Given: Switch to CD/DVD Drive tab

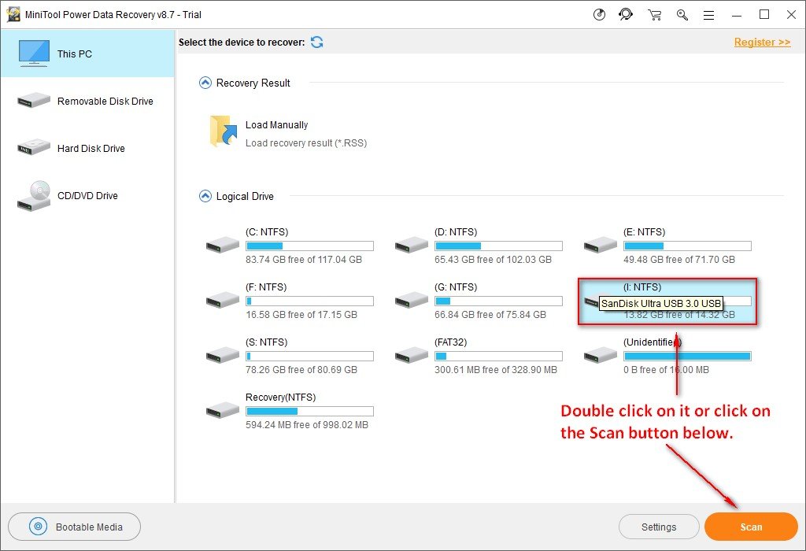Looking at the screenshot, I should pos(87,195).
